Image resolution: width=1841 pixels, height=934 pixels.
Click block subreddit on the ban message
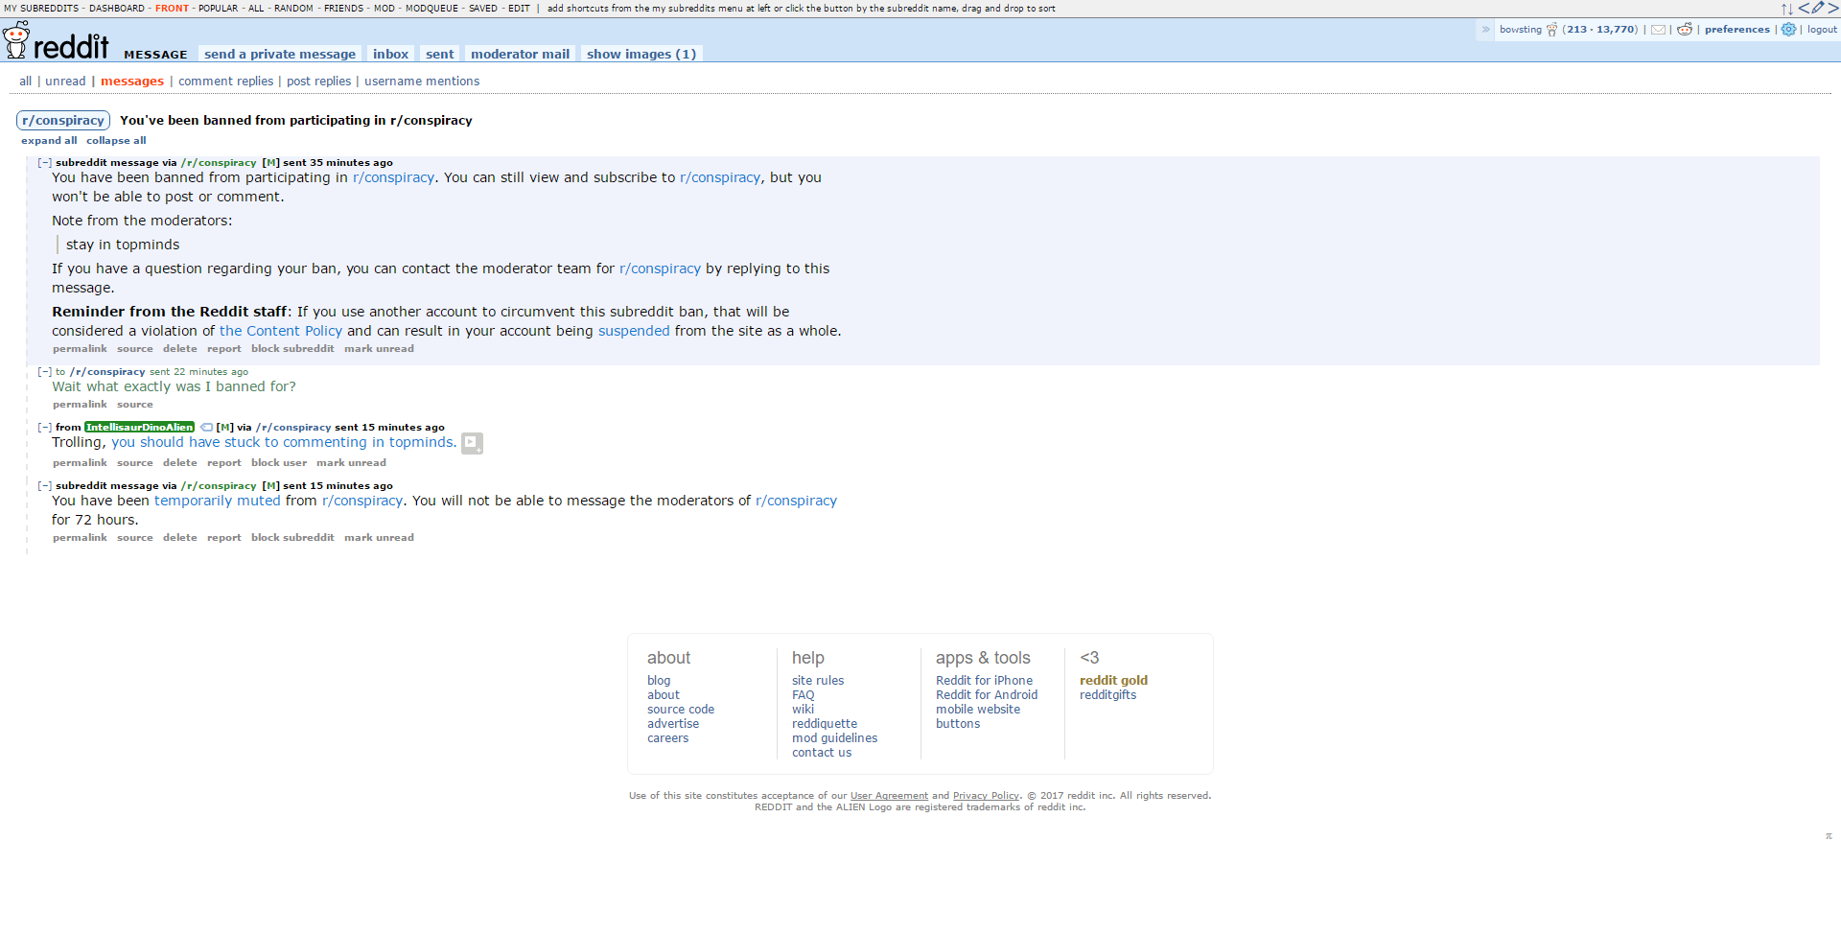292,349
